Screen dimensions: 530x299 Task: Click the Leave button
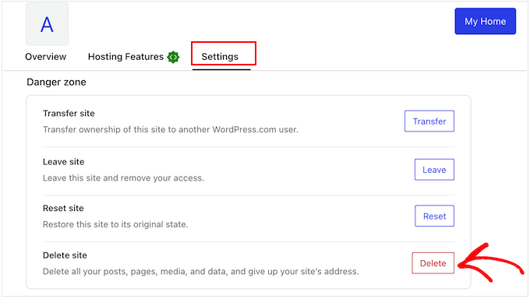[434, 170]
